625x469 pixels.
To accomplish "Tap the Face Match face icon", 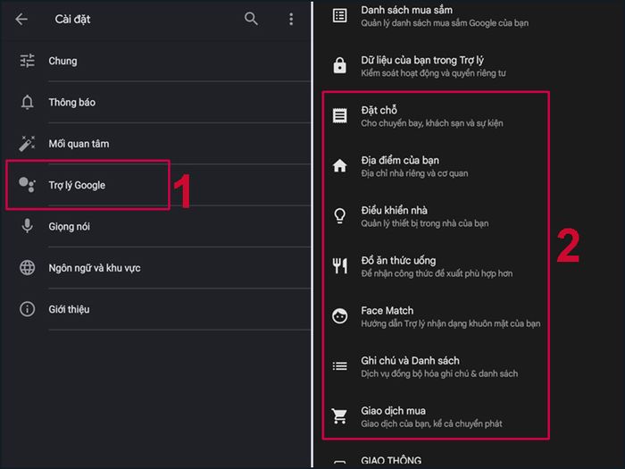I will pyautogui.click(x=339, y=316).
